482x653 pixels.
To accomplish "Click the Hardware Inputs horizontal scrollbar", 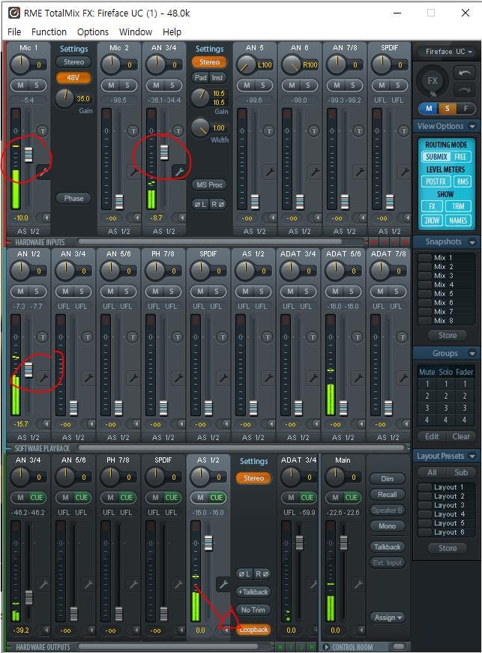I will [x=210, y=242].
